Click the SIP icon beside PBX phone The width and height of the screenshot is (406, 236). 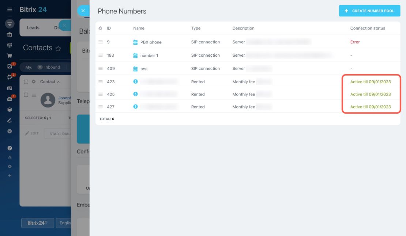pos(135,42)
